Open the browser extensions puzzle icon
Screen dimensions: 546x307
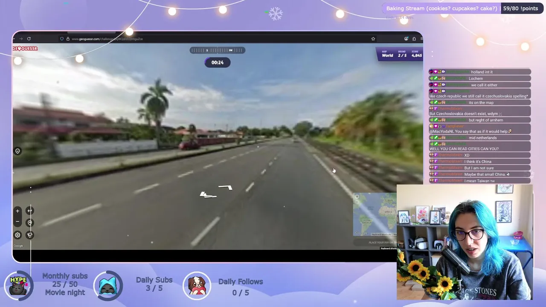point(414,39)
